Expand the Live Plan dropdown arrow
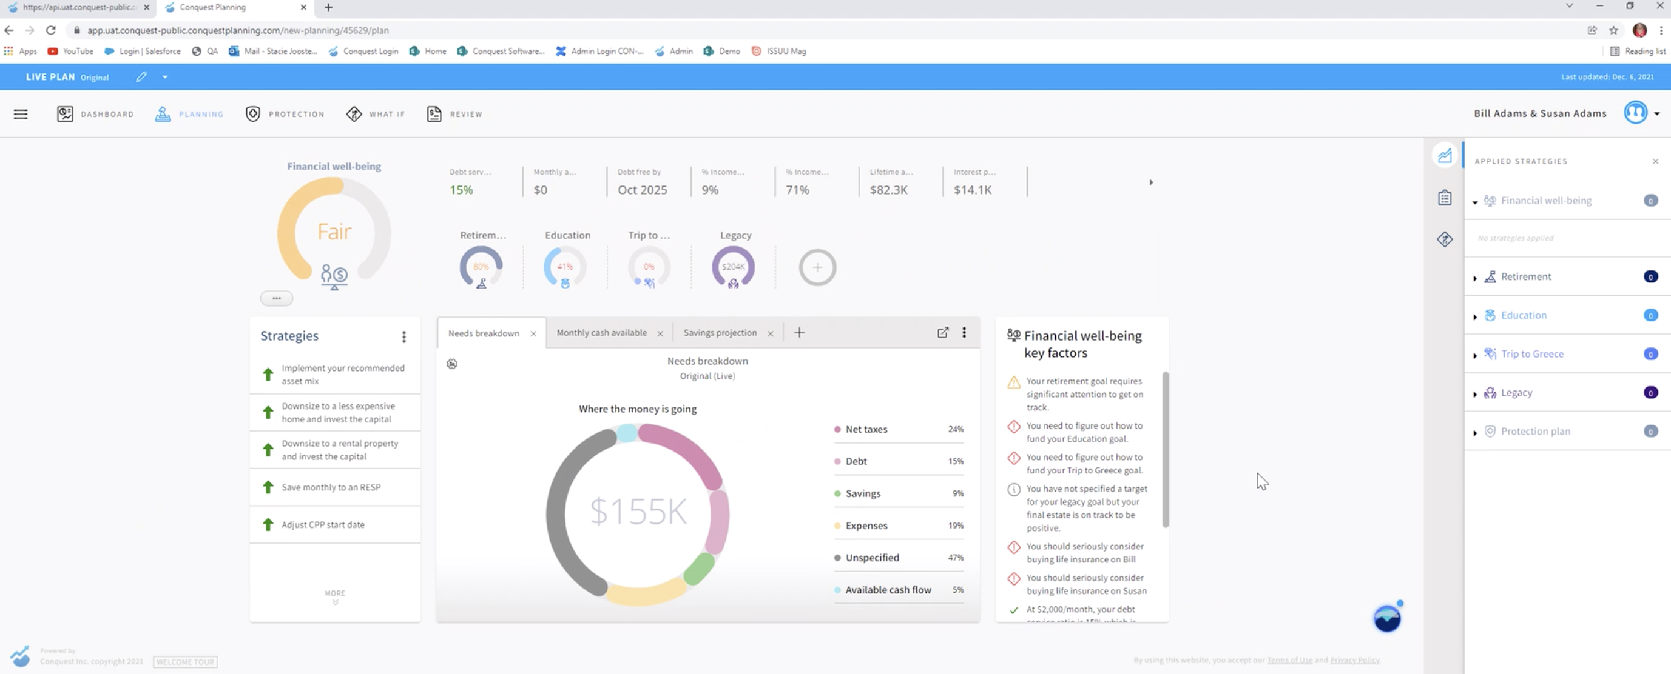1671x674 pixels. (x=165, y=76)
